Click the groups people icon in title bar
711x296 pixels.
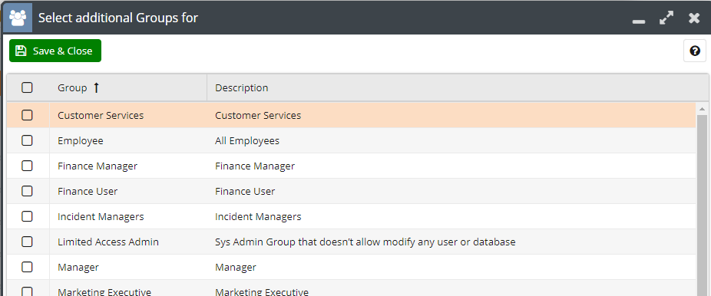18,18
